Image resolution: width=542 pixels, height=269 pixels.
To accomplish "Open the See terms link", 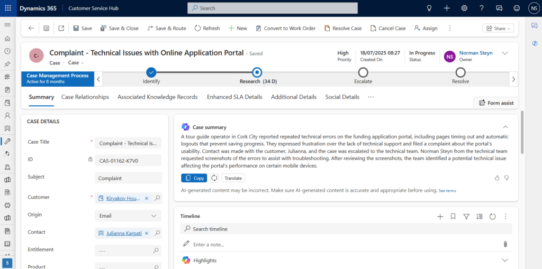I will (447, 190).
